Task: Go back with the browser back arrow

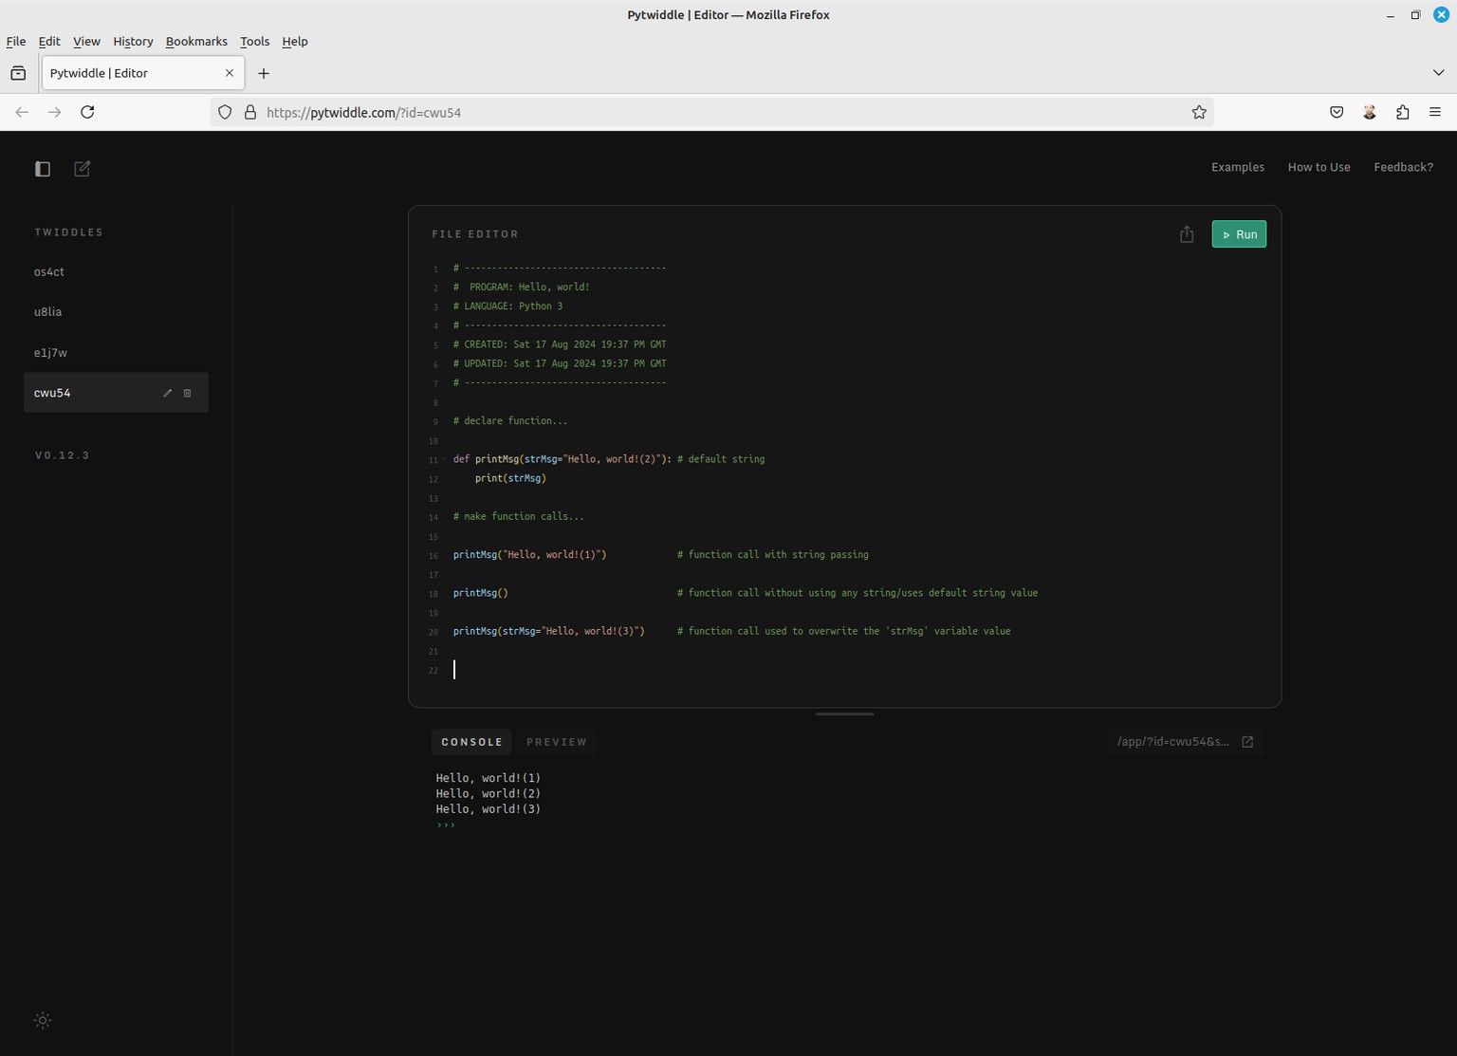Action: [x=22, y=112]
